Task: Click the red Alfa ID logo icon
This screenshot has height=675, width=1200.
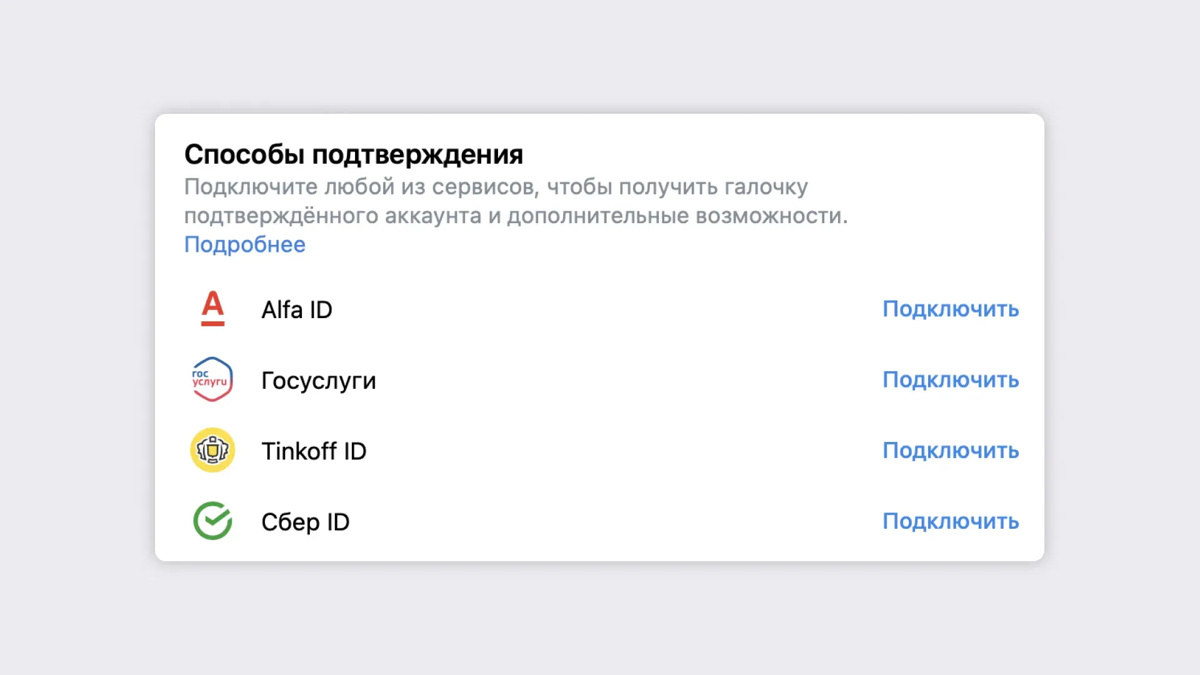Action: point(212,309)
